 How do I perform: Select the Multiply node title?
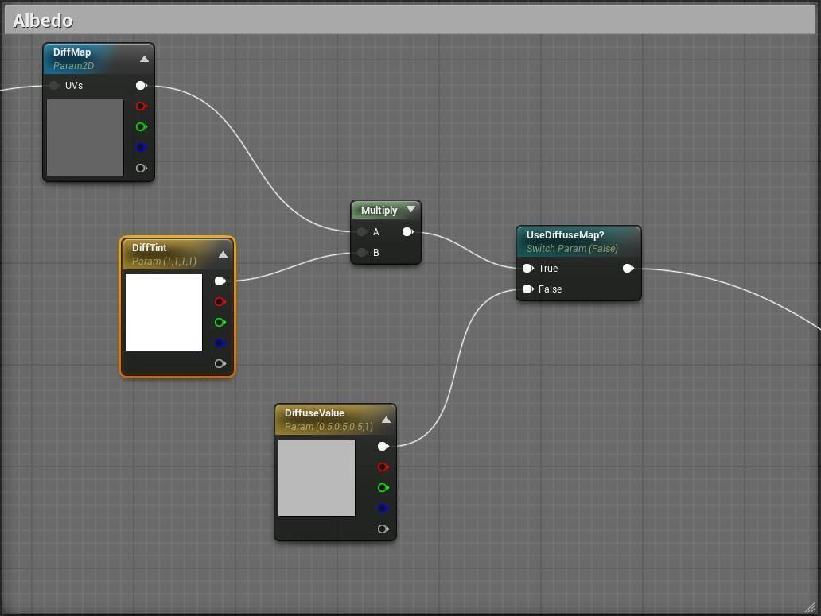point(379,210)
